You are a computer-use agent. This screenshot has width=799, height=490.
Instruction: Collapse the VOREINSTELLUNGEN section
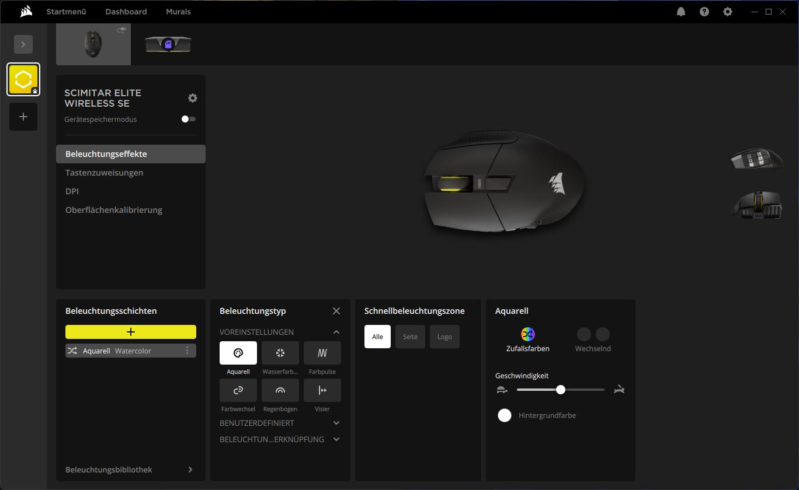(336, 332)
